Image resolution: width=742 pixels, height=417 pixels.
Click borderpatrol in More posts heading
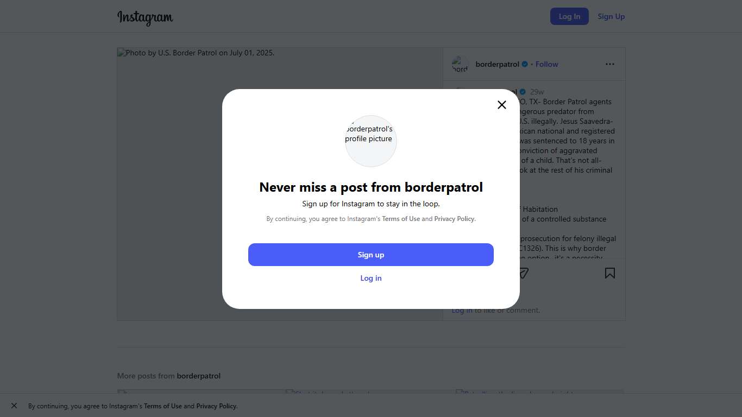pyautogui.click(x=198, y=376)
